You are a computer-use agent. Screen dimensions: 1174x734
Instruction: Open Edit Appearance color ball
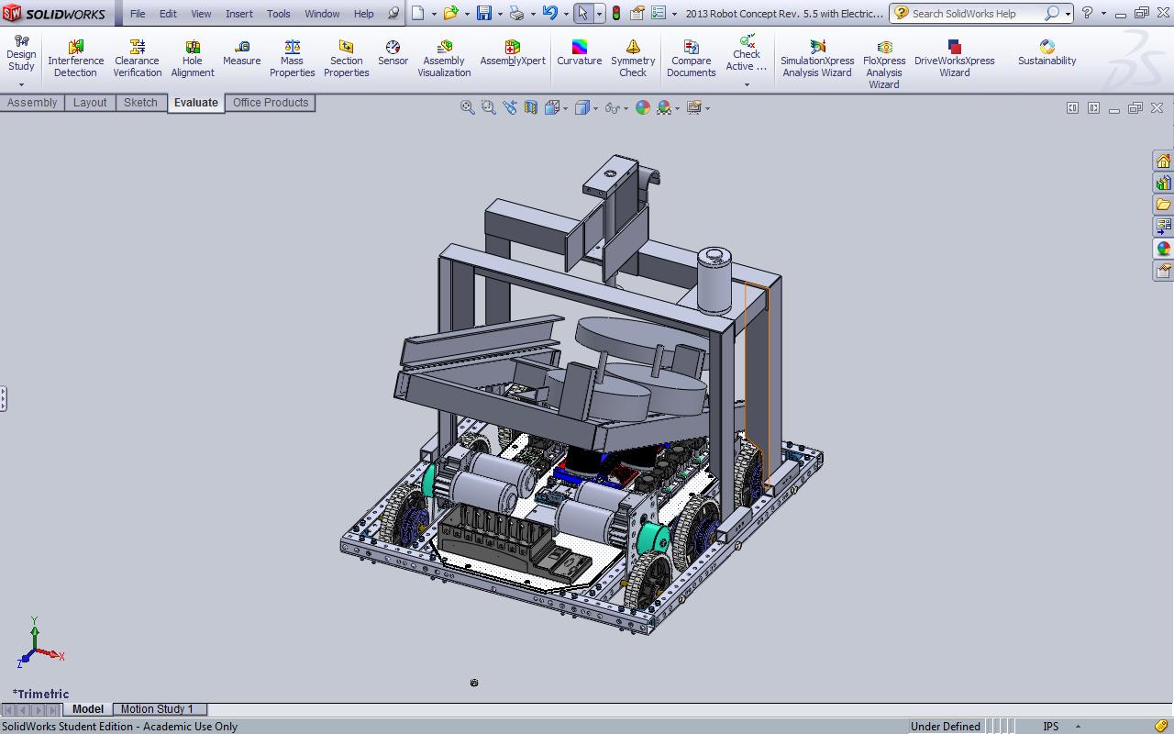tap(642, 107)
